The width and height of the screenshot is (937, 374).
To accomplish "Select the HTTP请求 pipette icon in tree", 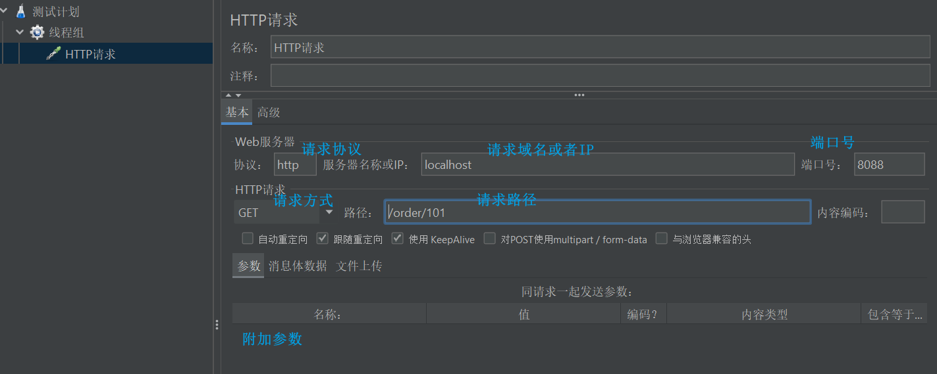I will (x=53, y=54).
